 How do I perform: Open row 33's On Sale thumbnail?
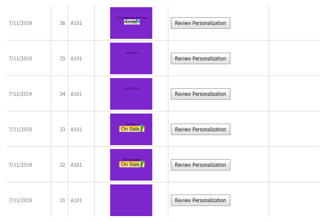point(131,129)
